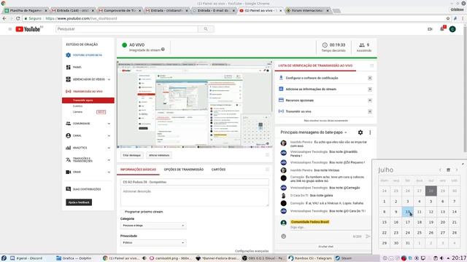Image resolution: width=467 pixels, height=262 pixels.
Task: Open Eventos under Transmissão ao vivo
Action: click(x=78, y=106)
